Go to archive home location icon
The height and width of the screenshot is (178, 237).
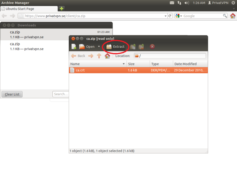pos(107,56)
